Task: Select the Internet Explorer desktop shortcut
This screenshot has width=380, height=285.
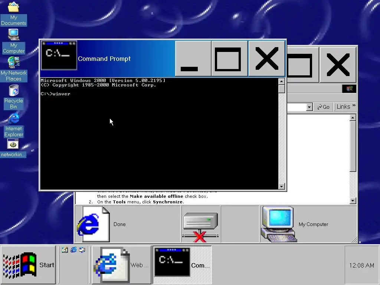Action: click(14, 125)
